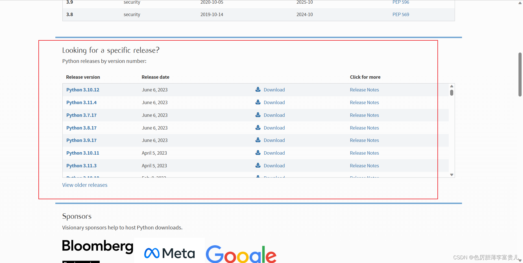Click main page scrollbar thumb

[x=520, y=74]
